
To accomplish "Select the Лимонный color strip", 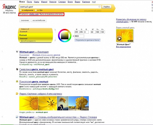I will pyautogui.click(x=35, y=39).
